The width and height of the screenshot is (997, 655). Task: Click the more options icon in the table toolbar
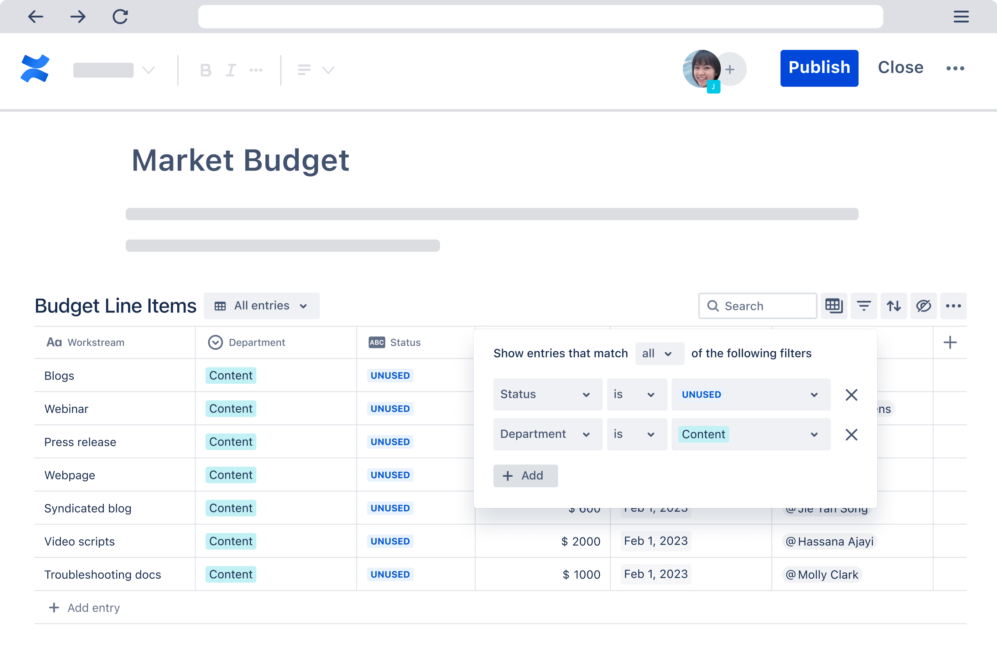point(954,306)
